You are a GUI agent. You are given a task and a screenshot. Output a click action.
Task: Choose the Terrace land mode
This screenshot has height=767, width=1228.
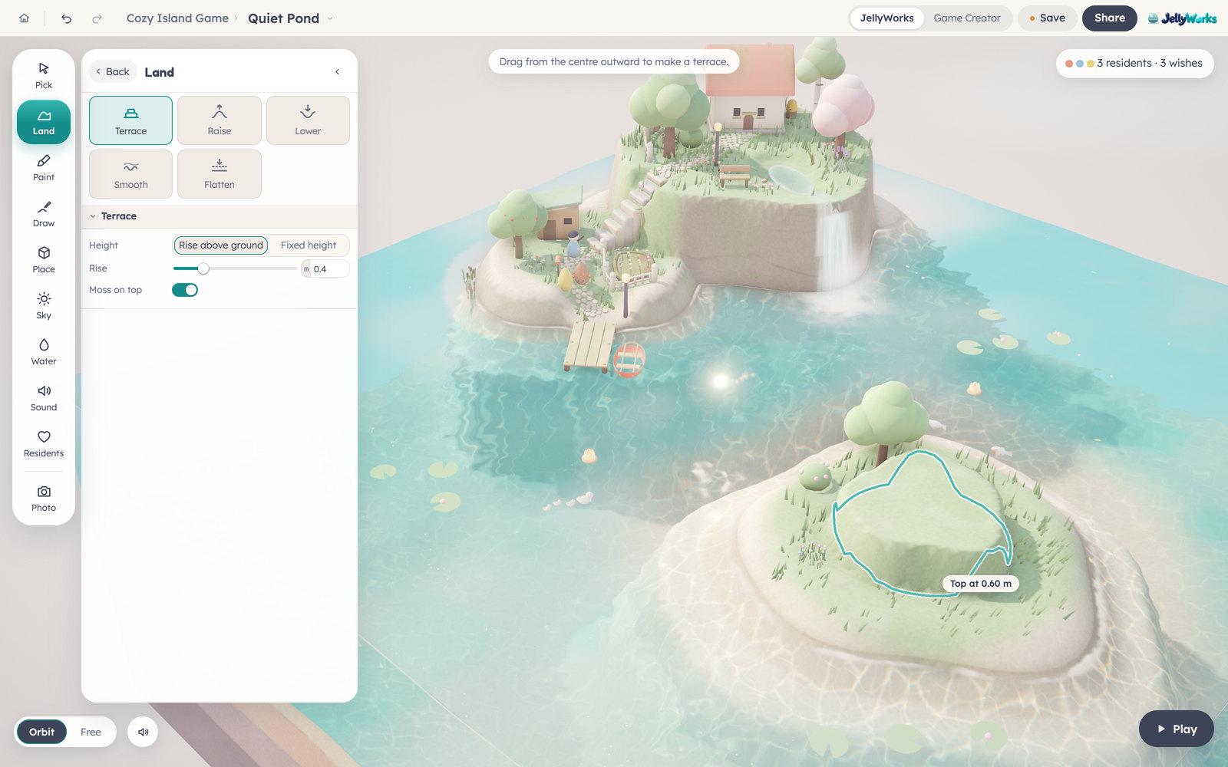point(130,120)
